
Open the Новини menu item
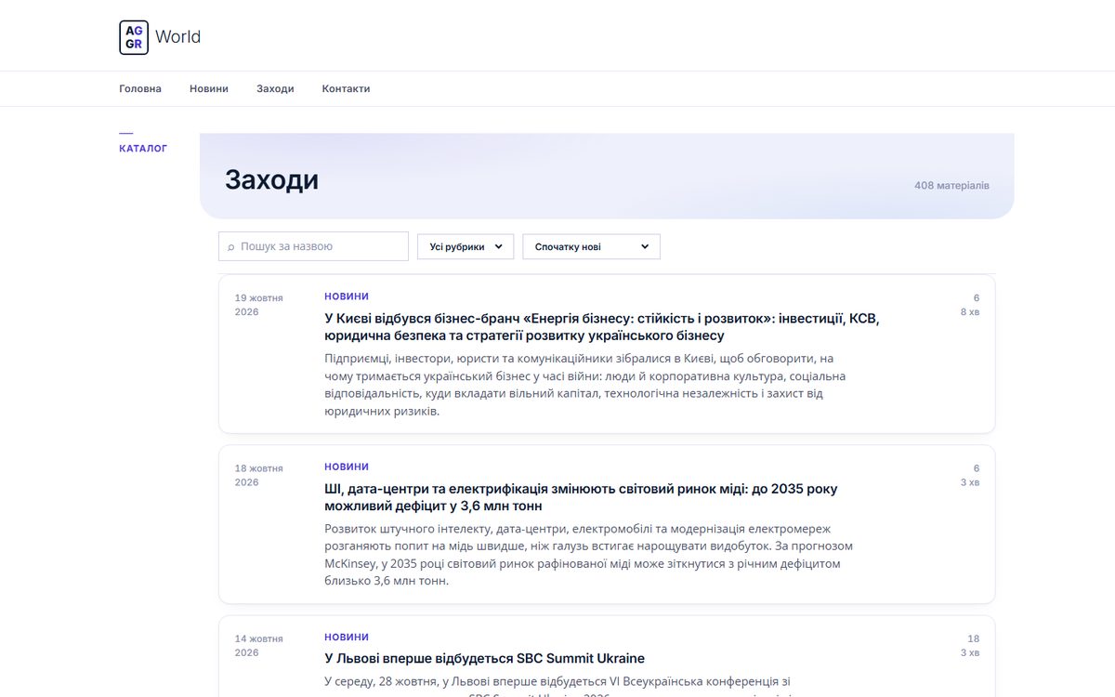[x=209, y=89]
